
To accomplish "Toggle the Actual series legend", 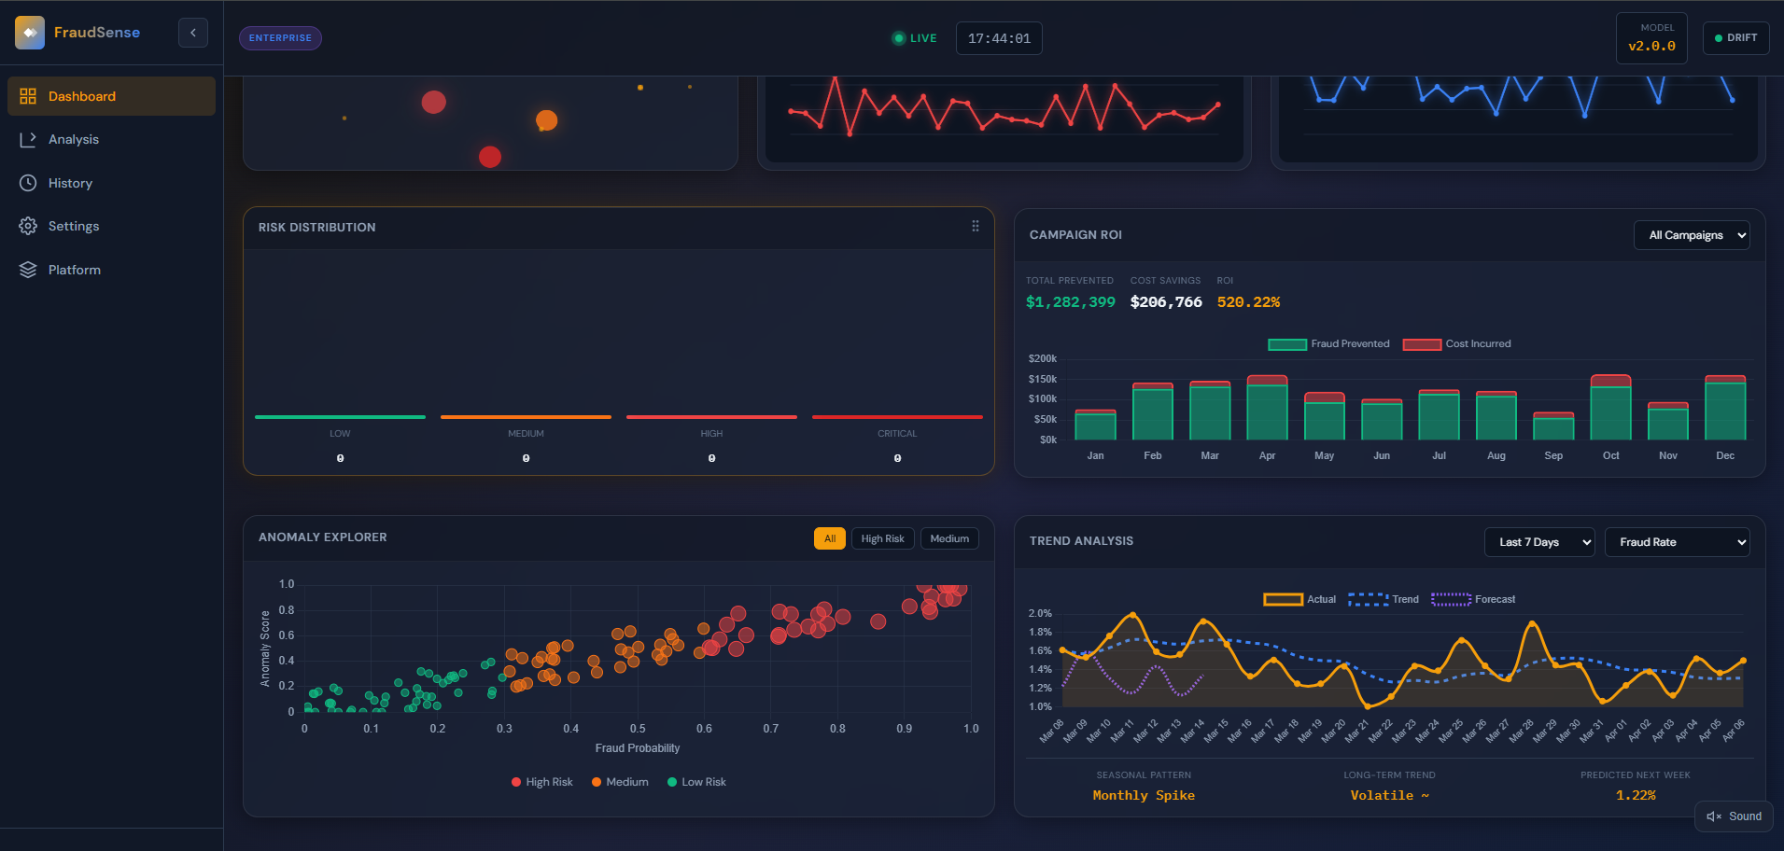I will (1299, 599).
